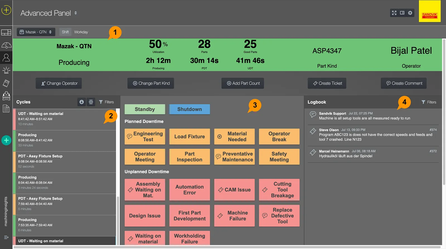Click the table grid icon in Cycles
The image size is (446, 249).
coord(91,102)
